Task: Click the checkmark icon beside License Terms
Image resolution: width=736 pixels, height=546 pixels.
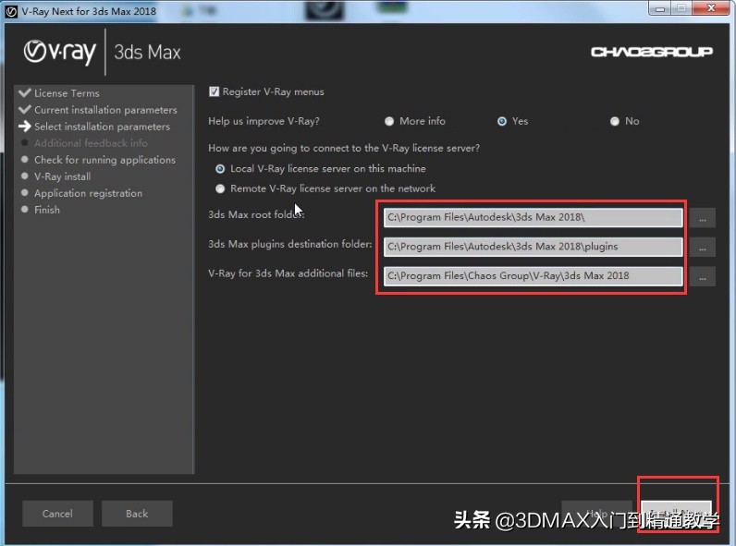Action: pos(24,92)
